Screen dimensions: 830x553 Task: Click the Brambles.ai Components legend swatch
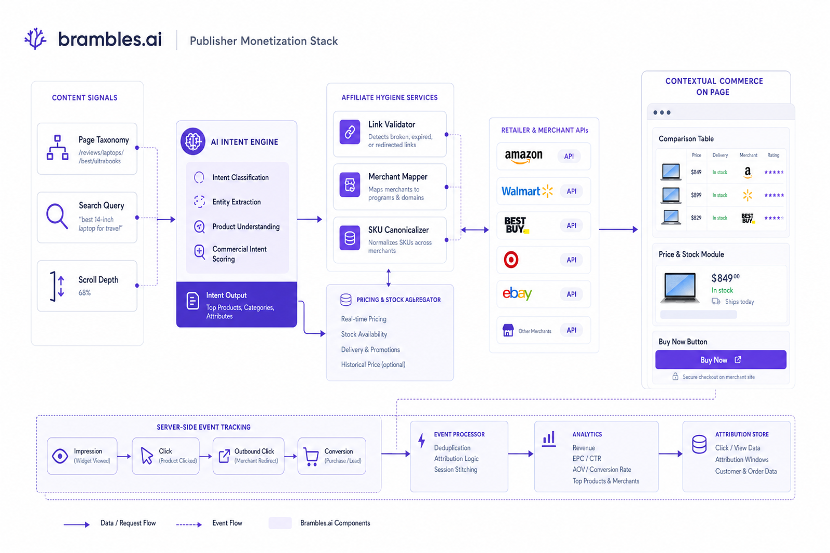pyautogui.click(x=280, y=523)
